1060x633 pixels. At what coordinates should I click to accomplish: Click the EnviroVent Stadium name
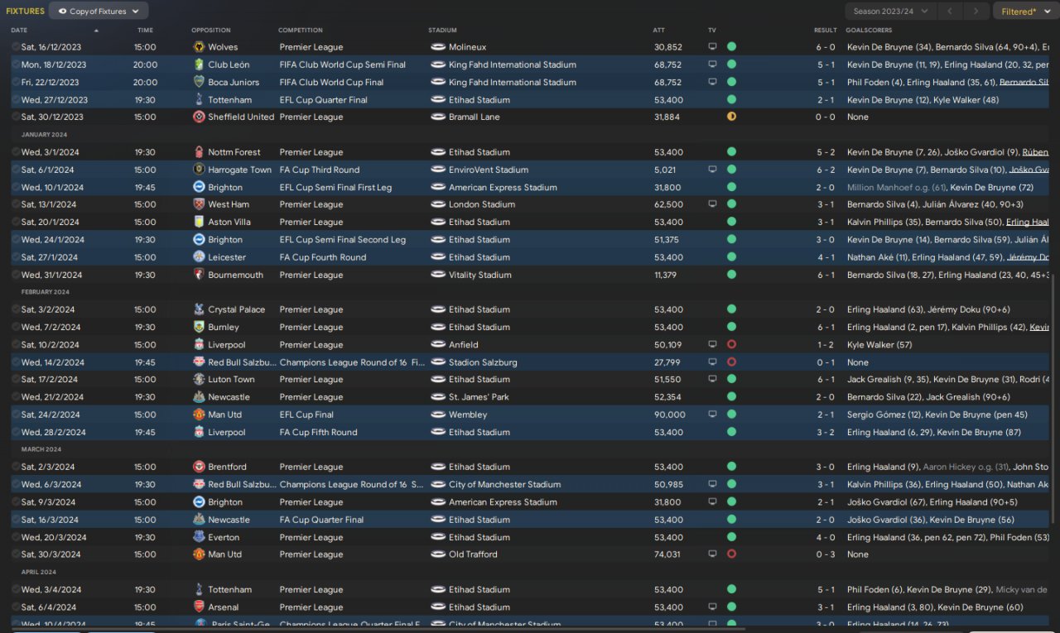489,170
